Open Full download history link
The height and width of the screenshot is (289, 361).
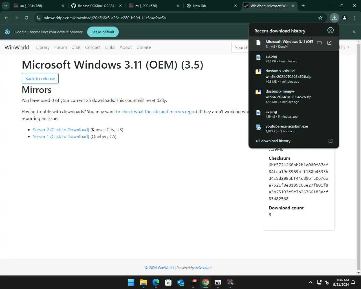click(x=294, y=141)
